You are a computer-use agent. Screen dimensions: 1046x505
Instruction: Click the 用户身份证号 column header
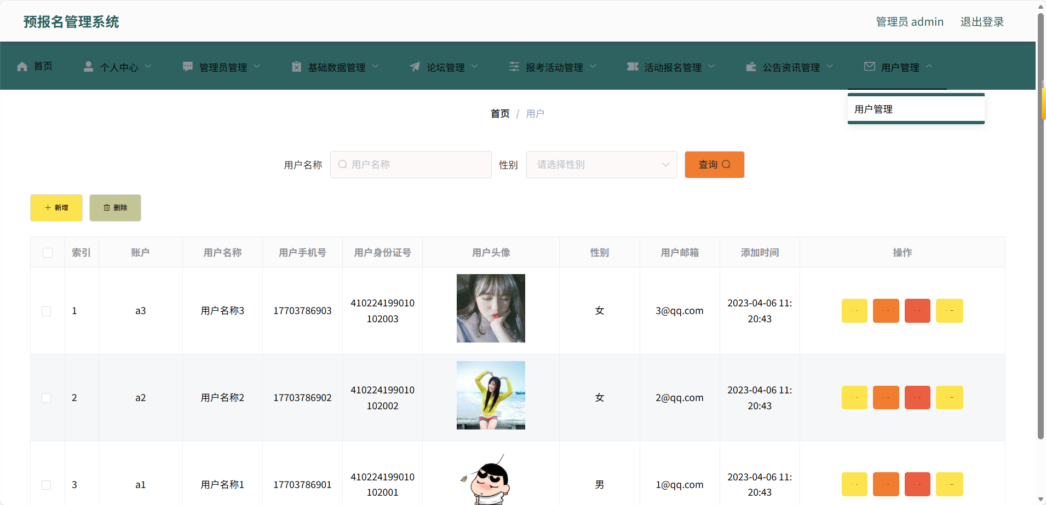(x=382, y=253)
